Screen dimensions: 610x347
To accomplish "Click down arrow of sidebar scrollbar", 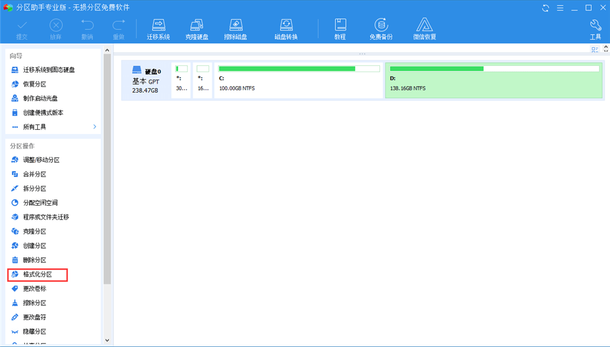I will (x=107, y=340).
